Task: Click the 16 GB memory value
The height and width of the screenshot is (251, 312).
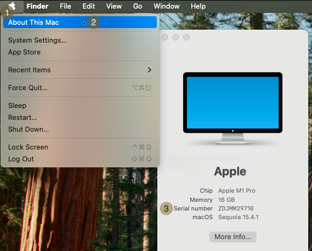Action: [x=226, y=200]
